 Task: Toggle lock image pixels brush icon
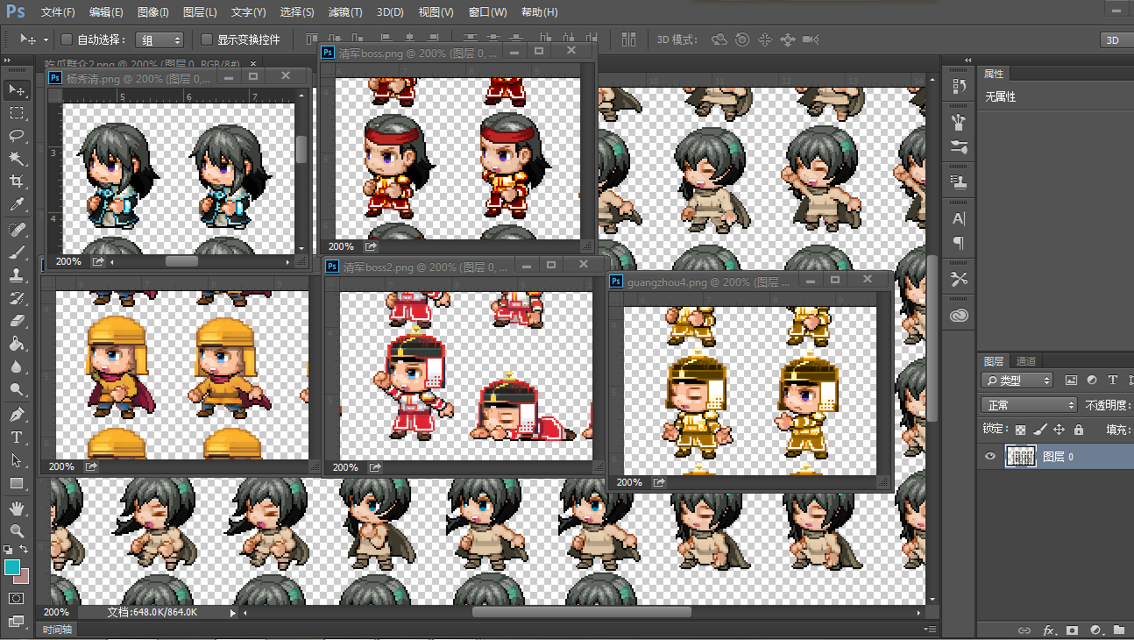tap(1039, 430)
